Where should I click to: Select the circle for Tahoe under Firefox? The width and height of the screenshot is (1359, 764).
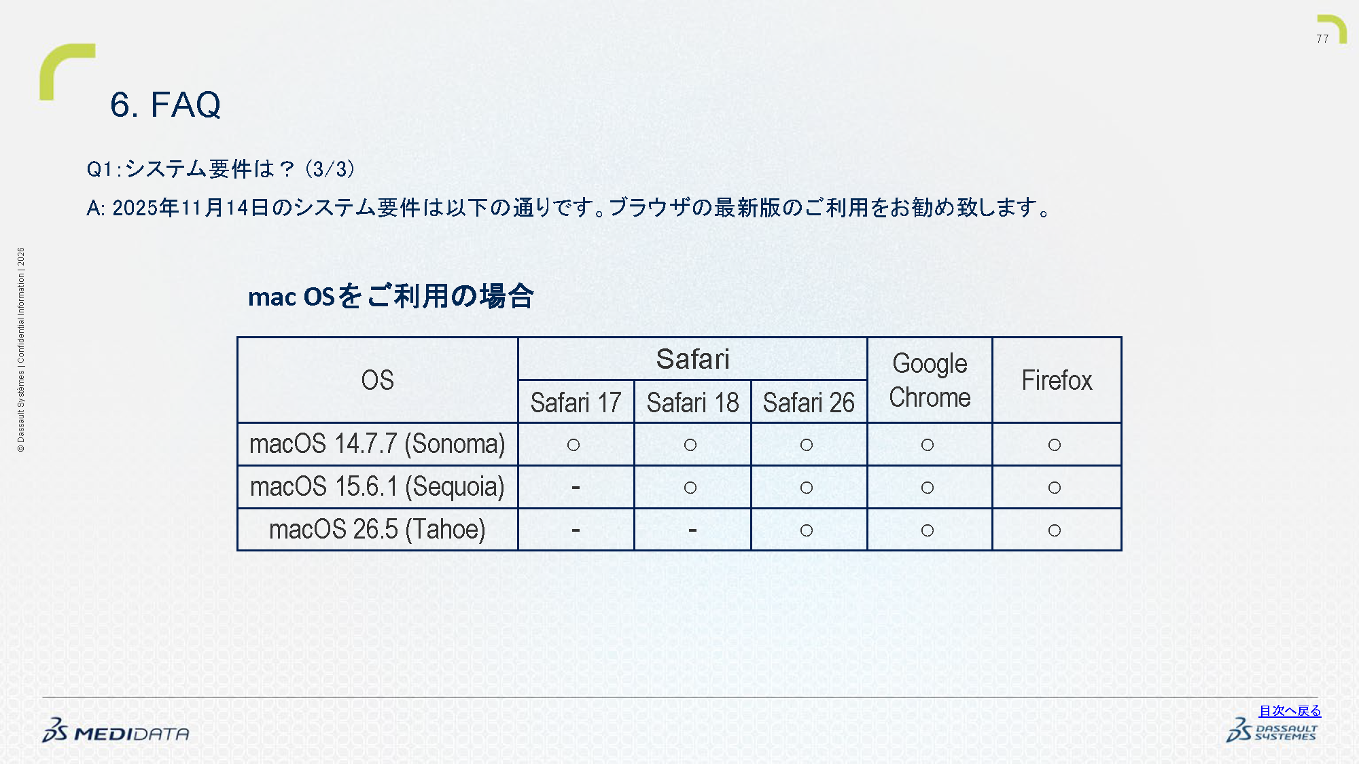1055,530
